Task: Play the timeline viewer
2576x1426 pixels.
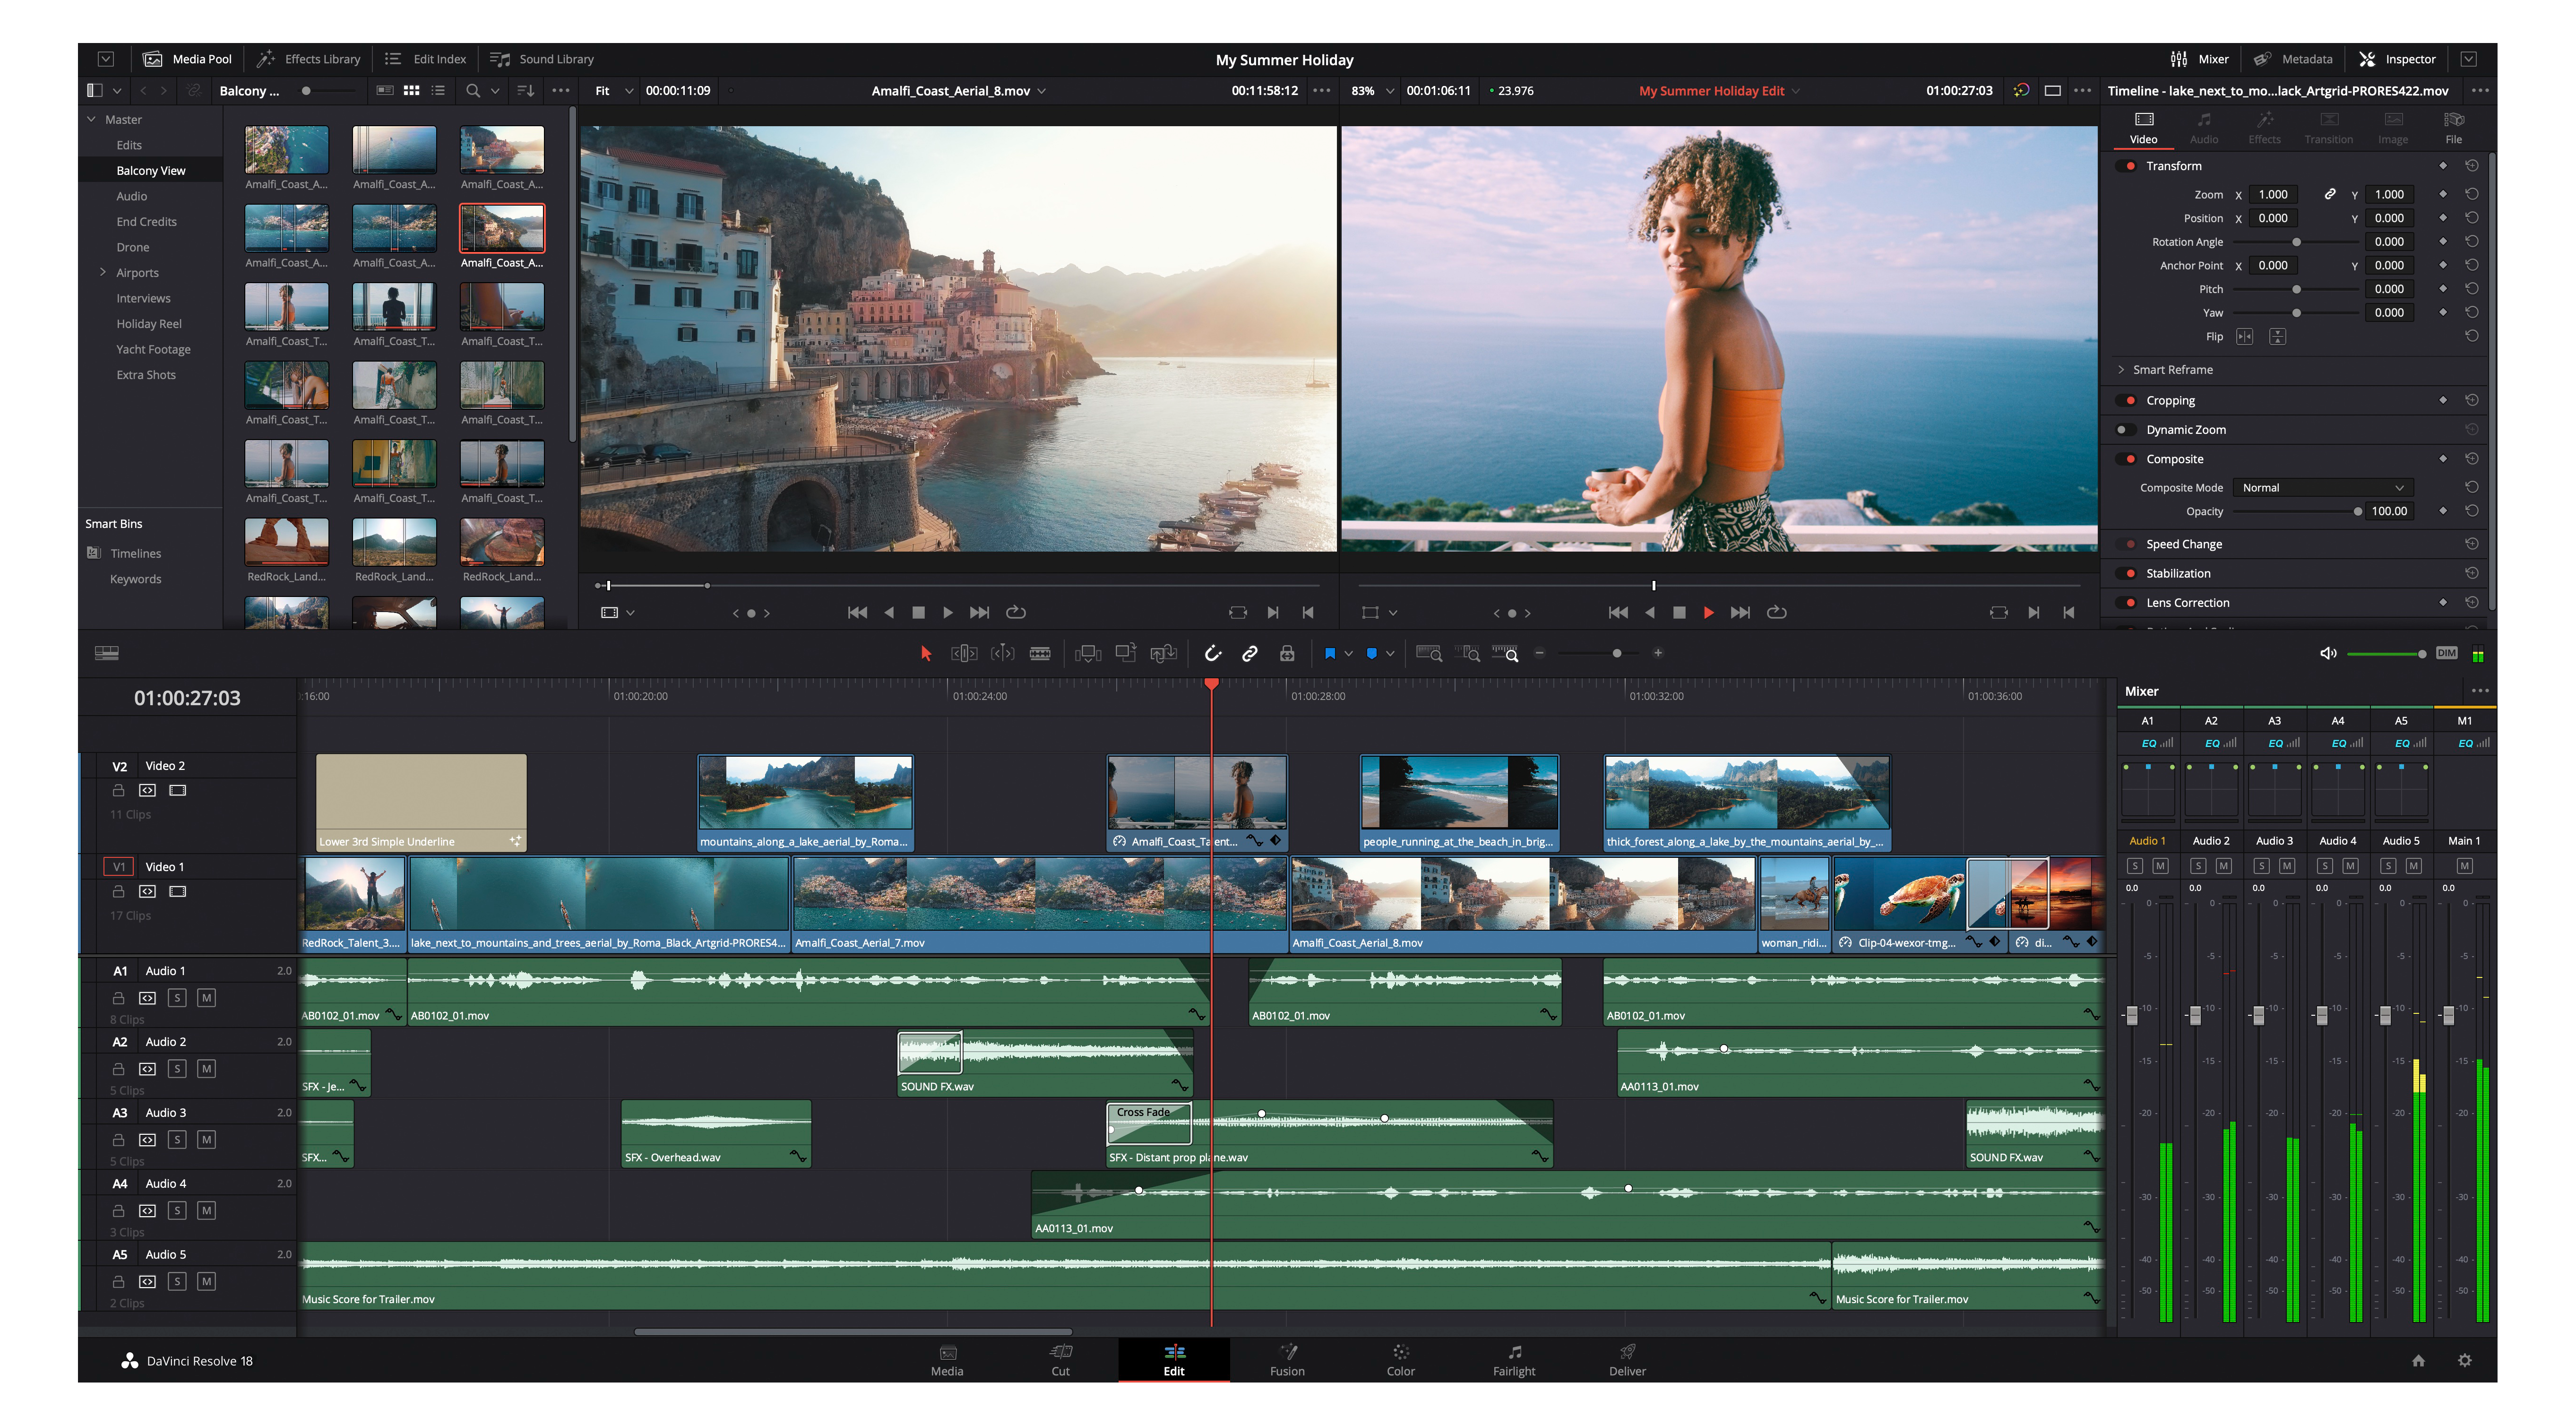Action: point(1708,612)
